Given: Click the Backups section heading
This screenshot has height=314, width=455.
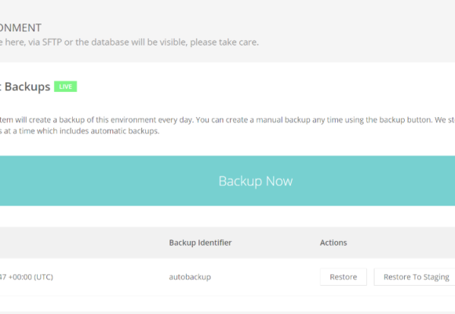Looking at the screenshot, I should pyautogui.click(x=25, y=86).
